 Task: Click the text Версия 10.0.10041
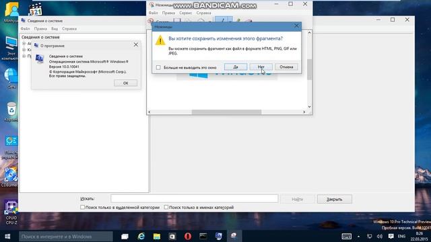[x=64, y=67]
